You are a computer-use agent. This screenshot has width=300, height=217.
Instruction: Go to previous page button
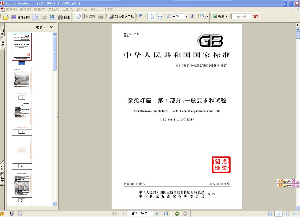[x=123, y=213]
